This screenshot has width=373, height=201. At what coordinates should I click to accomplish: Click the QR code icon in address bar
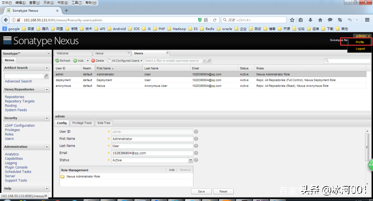click(x=206, y=20)
